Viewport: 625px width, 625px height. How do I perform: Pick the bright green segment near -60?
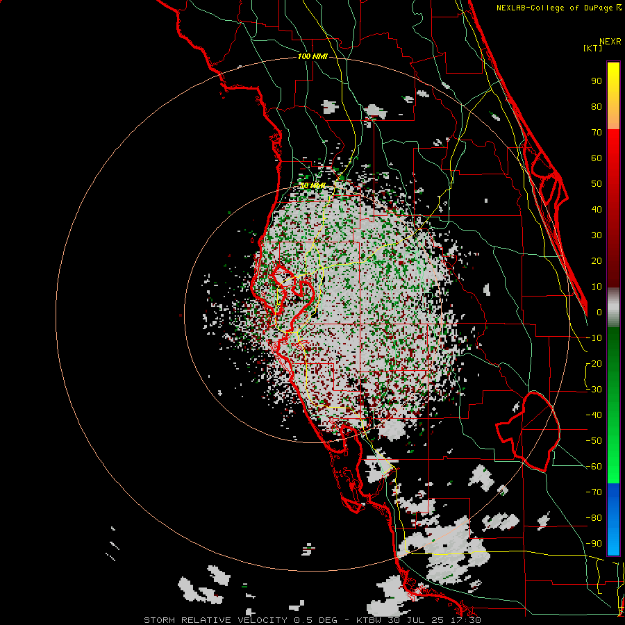(613, 467)
